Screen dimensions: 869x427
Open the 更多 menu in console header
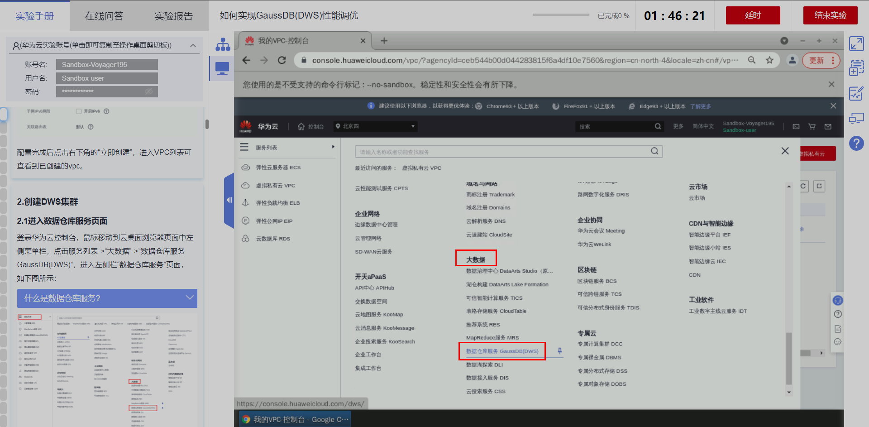(678, 126)
